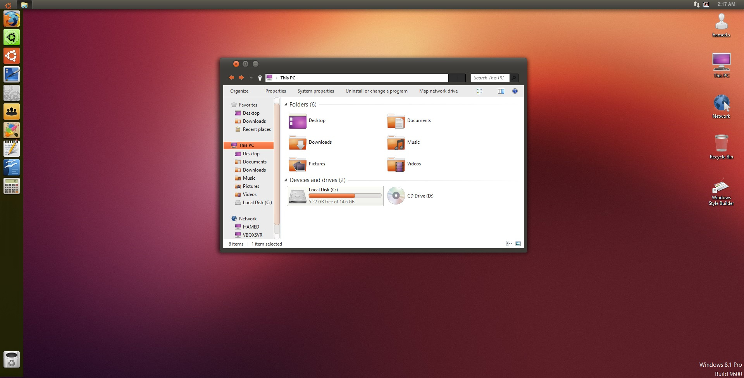Open the help question mark icon
Screen dimensions: 744x378
pos(515,91)
